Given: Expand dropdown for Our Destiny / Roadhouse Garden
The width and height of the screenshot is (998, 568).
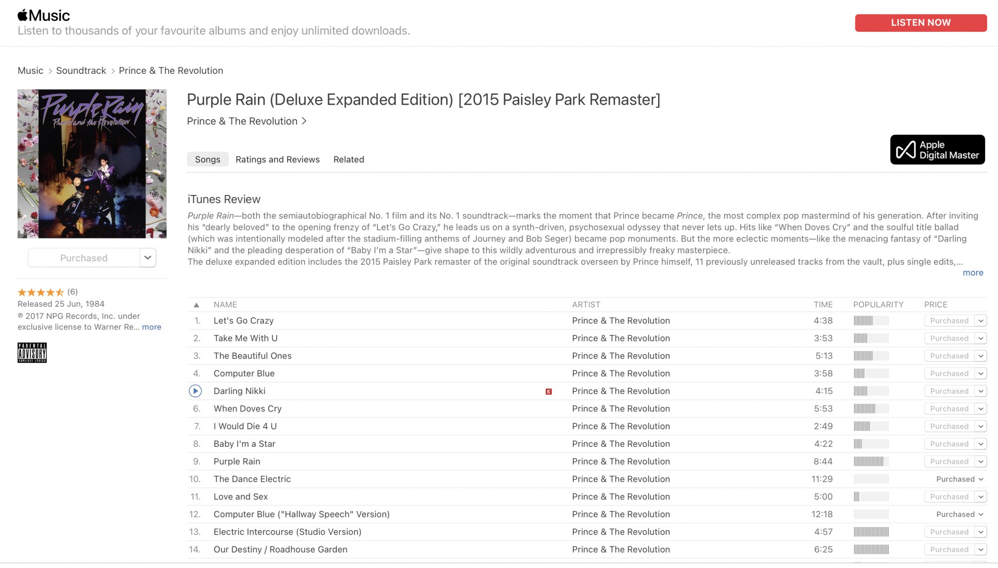Looking at the screenshot, I should click(981, 550).
